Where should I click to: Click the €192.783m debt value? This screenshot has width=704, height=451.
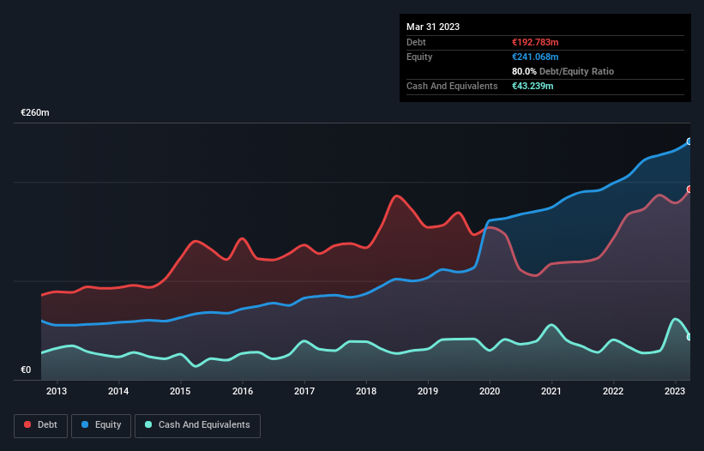point(535,42)
